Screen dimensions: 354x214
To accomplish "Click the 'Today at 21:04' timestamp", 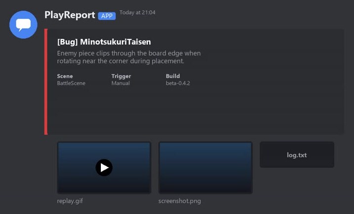I will (137, 12).
